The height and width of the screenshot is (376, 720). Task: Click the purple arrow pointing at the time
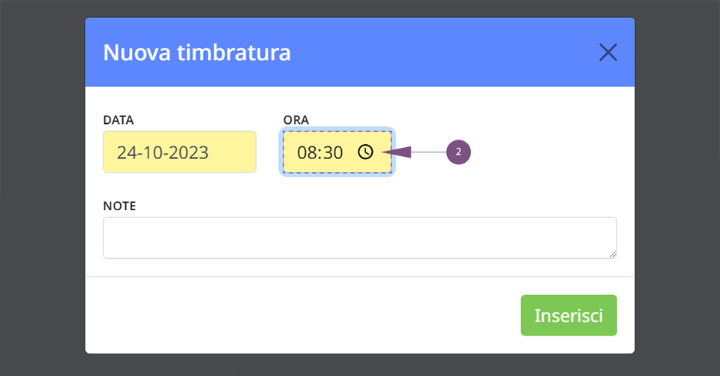[397, 152]
